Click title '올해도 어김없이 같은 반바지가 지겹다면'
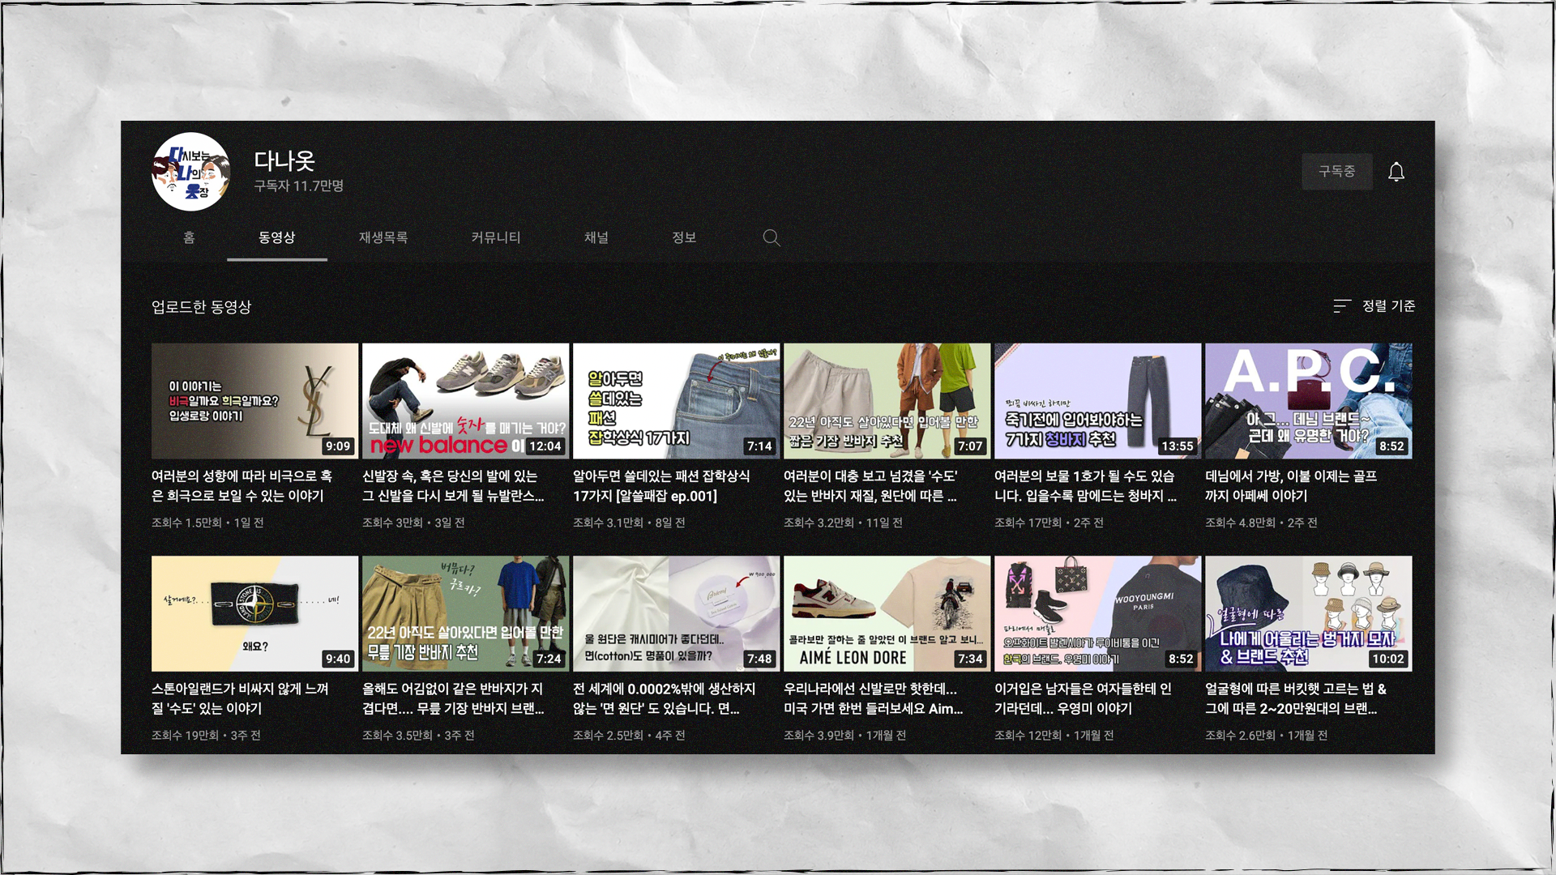 (453, 698)
